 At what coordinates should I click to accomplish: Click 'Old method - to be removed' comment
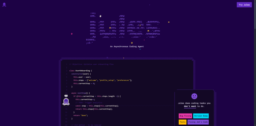[86, 125]
